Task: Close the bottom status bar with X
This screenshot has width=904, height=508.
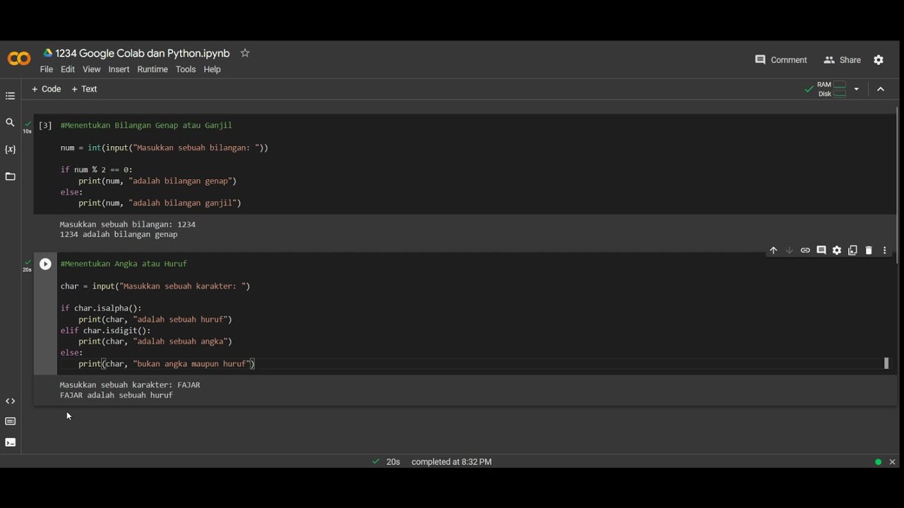Action: tap(893, 462)
